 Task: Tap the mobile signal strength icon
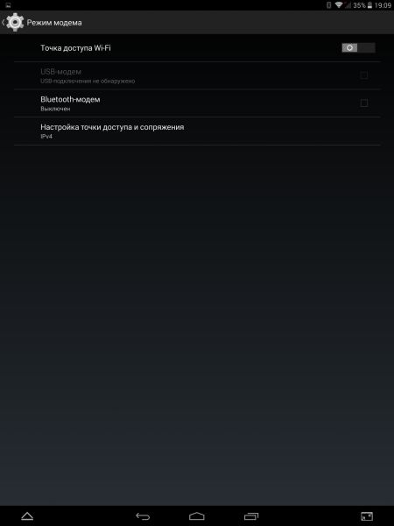348,5
